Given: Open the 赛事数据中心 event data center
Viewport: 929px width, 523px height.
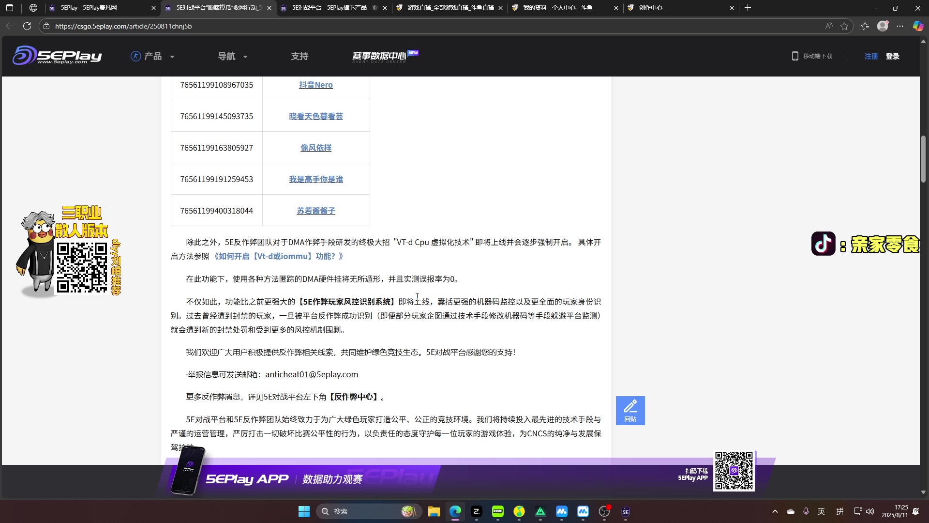Looking at the screenshot, I should click(385, 56).
